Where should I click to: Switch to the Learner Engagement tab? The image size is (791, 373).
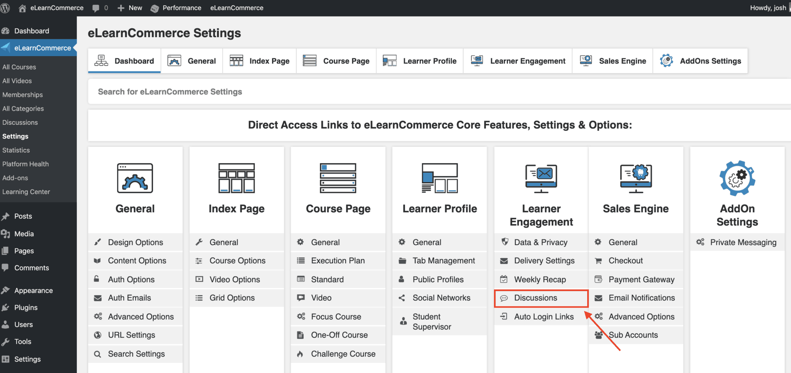pos(518,61)
